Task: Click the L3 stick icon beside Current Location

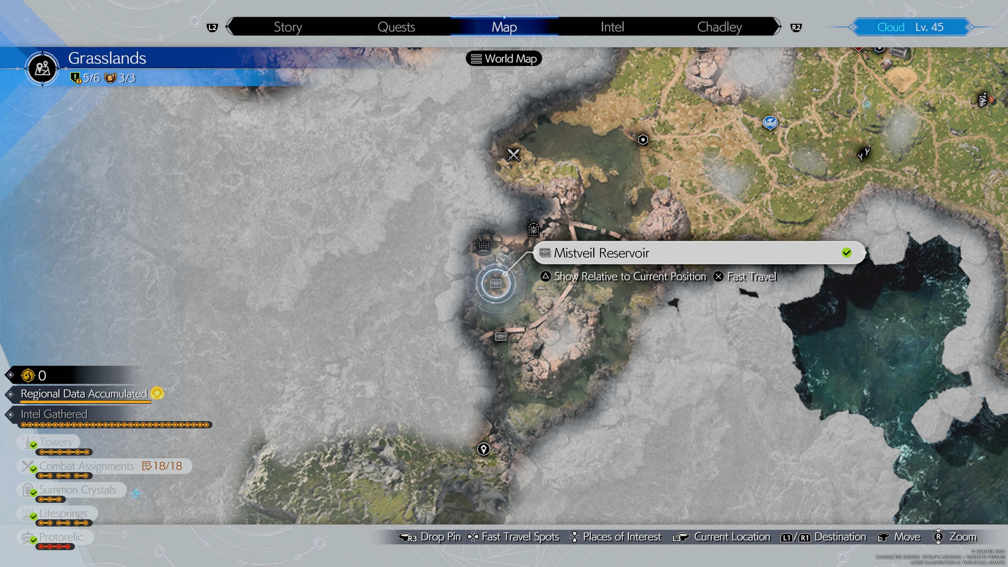Action: [x=680, y=537]
